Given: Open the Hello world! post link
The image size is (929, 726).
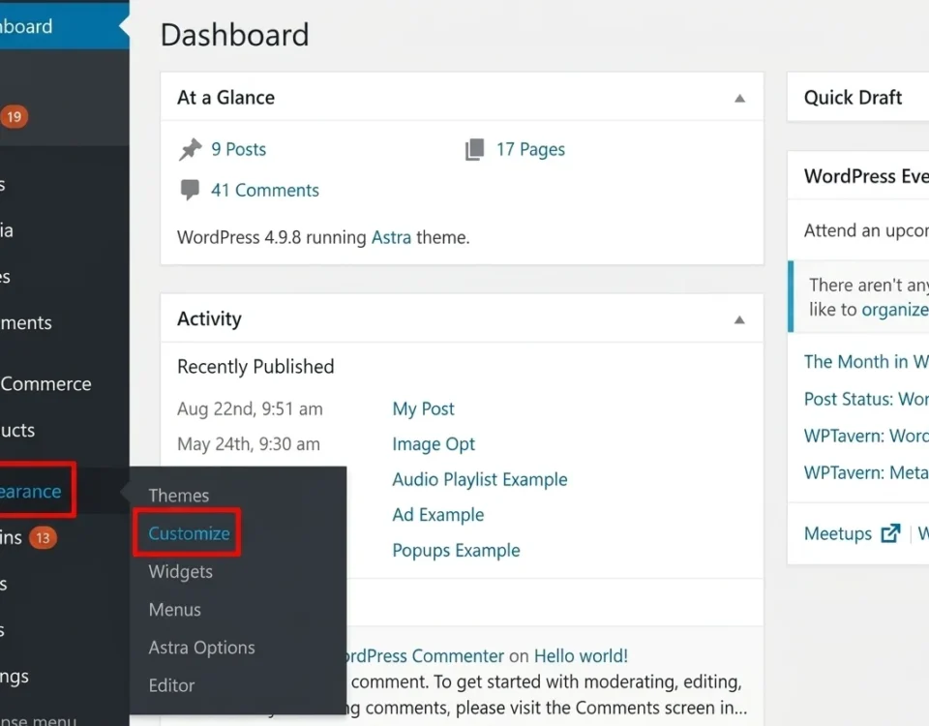Looking at the screenshot, I should click(581, 656).
